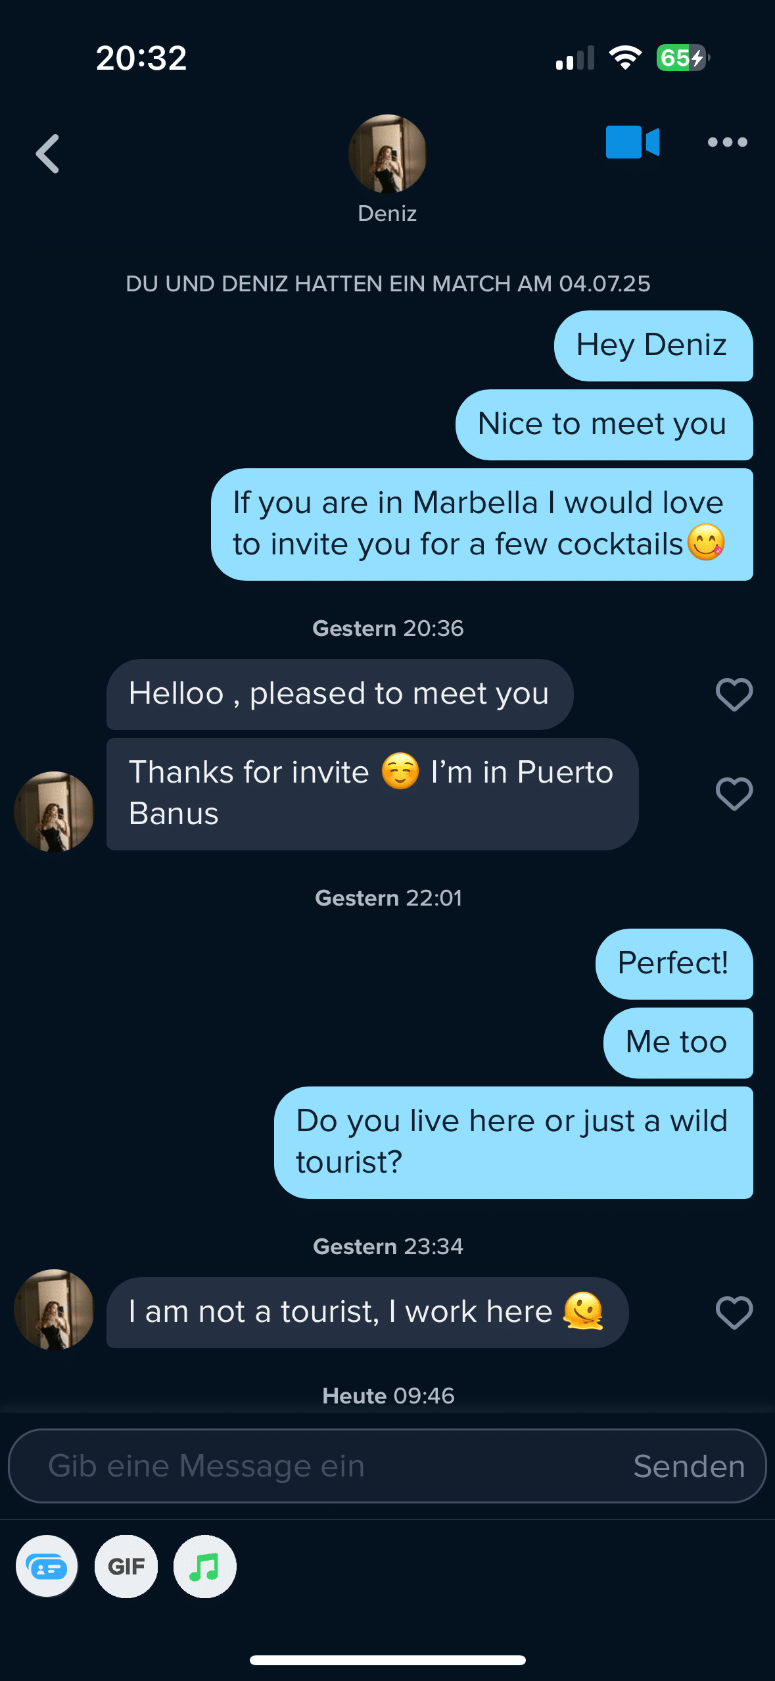Tap the home indicator bar
This screenshot has height=1681, width=775.
387,1660
